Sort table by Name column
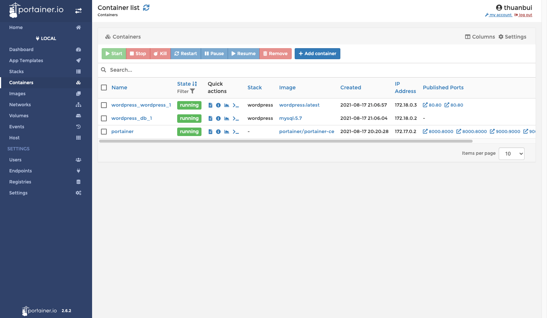Viewport: 547px width, 318px height. click(119, 87)
